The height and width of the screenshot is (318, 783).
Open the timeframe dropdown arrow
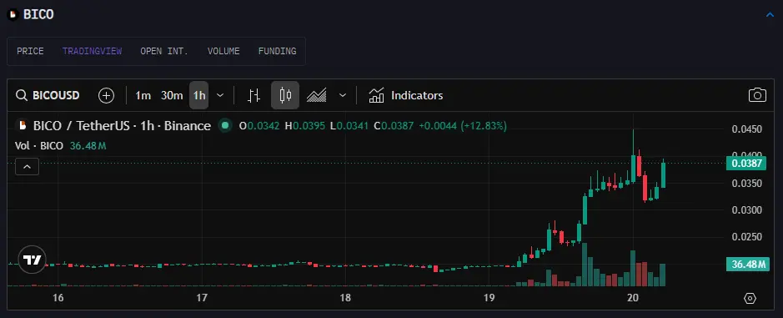220,95
